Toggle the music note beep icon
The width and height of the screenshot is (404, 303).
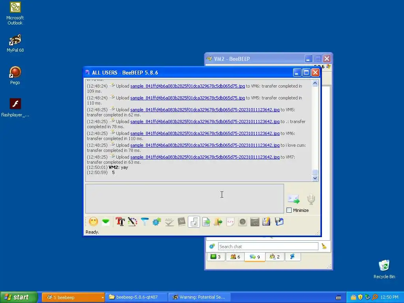pos(194,222)
